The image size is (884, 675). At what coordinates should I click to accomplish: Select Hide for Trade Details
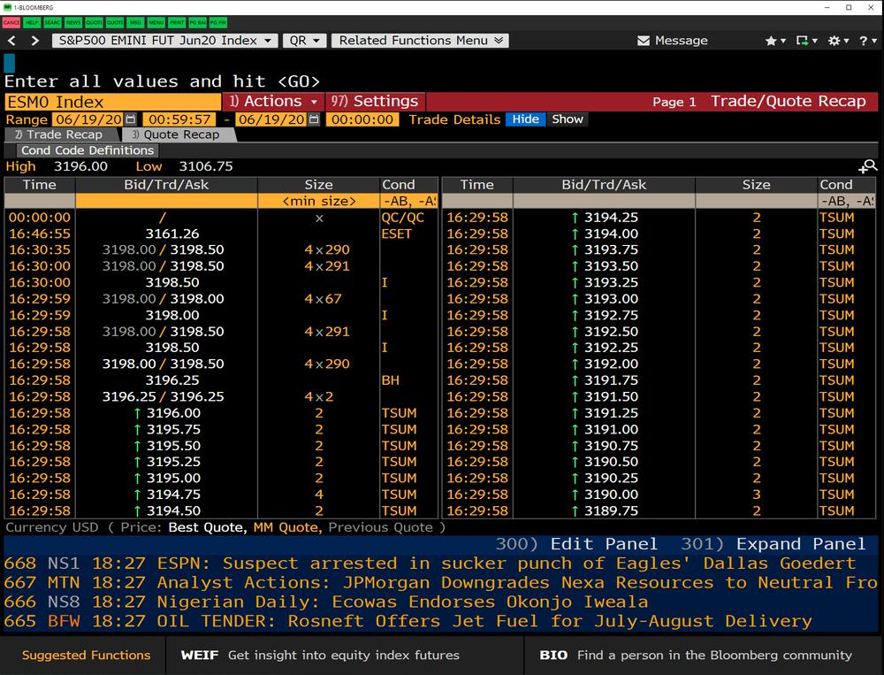tap(525, 119)
